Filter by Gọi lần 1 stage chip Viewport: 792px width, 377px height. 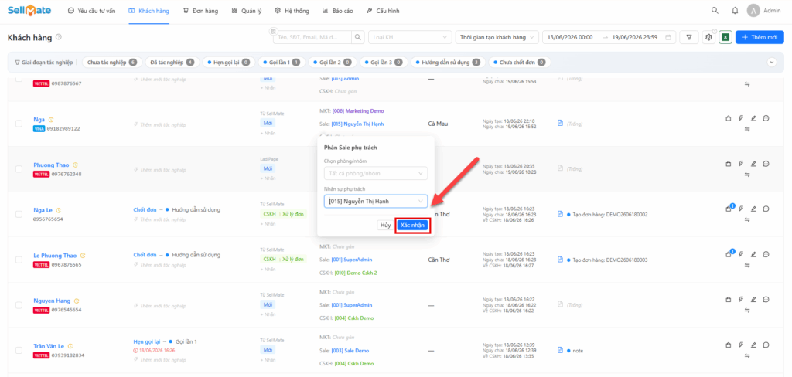(x=281, y=63)
